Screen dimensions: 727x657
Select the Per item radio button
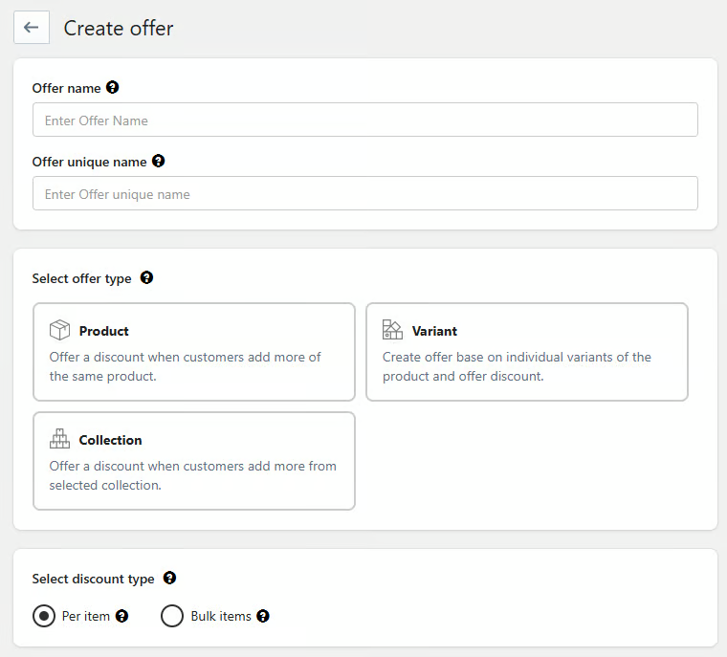click(44, 617)
